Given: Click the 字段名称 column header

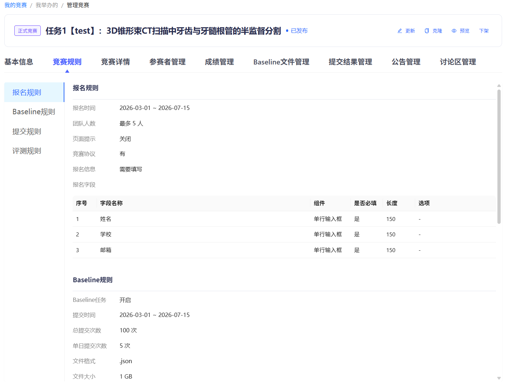Looking at the screenshot, I should pos(111,203).
